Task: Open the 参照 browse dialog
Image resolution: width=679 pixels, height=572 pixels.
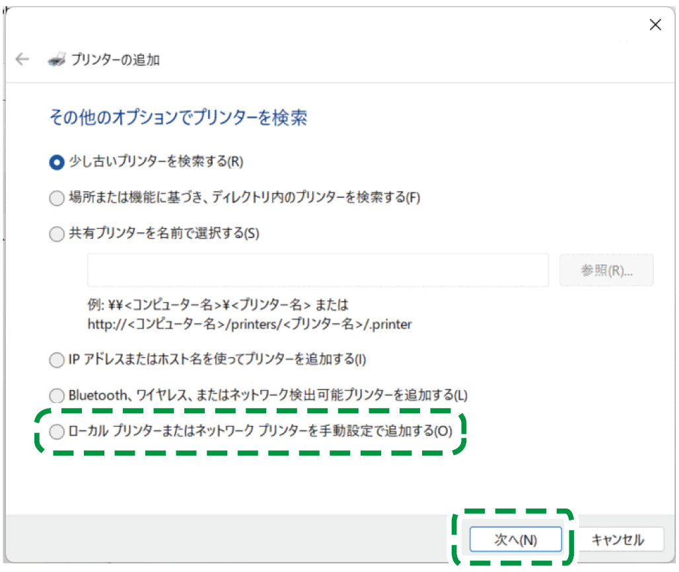Action: pos(606,269)
